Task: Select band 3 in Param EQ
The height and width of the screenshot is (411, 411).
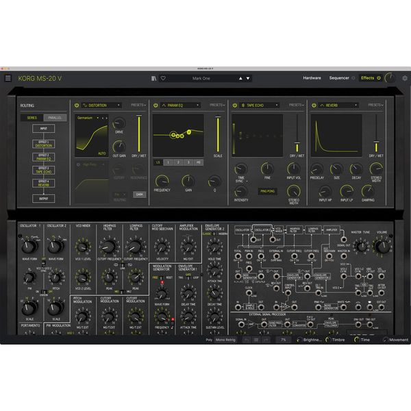Action: coord(188,162)
